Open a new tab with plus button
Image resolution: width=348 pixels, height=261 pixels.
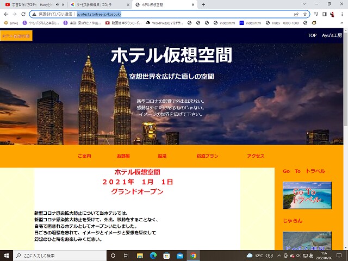click(x=203, y=4)
